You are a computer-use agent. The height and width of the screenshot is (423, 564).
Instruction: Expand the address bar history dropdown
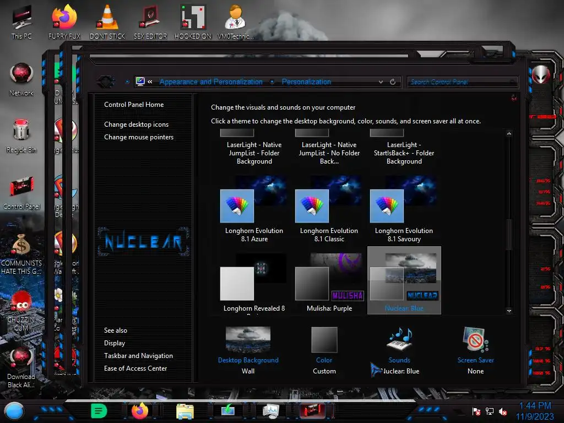[x=381, y=82]
